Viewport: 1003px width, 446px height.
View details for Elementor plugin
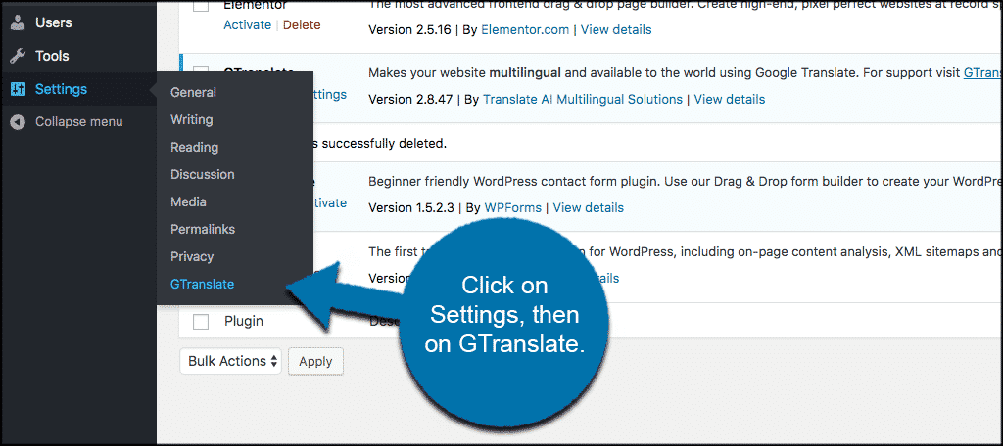coord(616,30)
